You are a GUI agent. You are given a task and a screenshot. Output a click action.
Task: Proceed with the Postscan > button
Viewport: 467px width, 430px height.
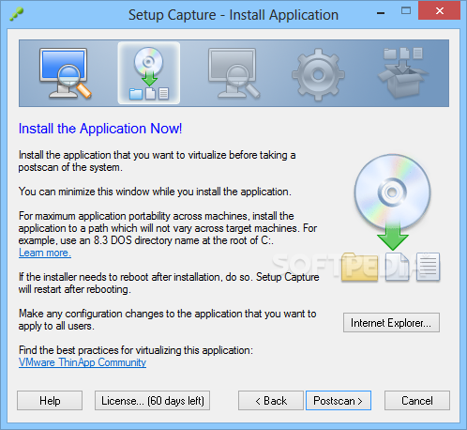339,401
